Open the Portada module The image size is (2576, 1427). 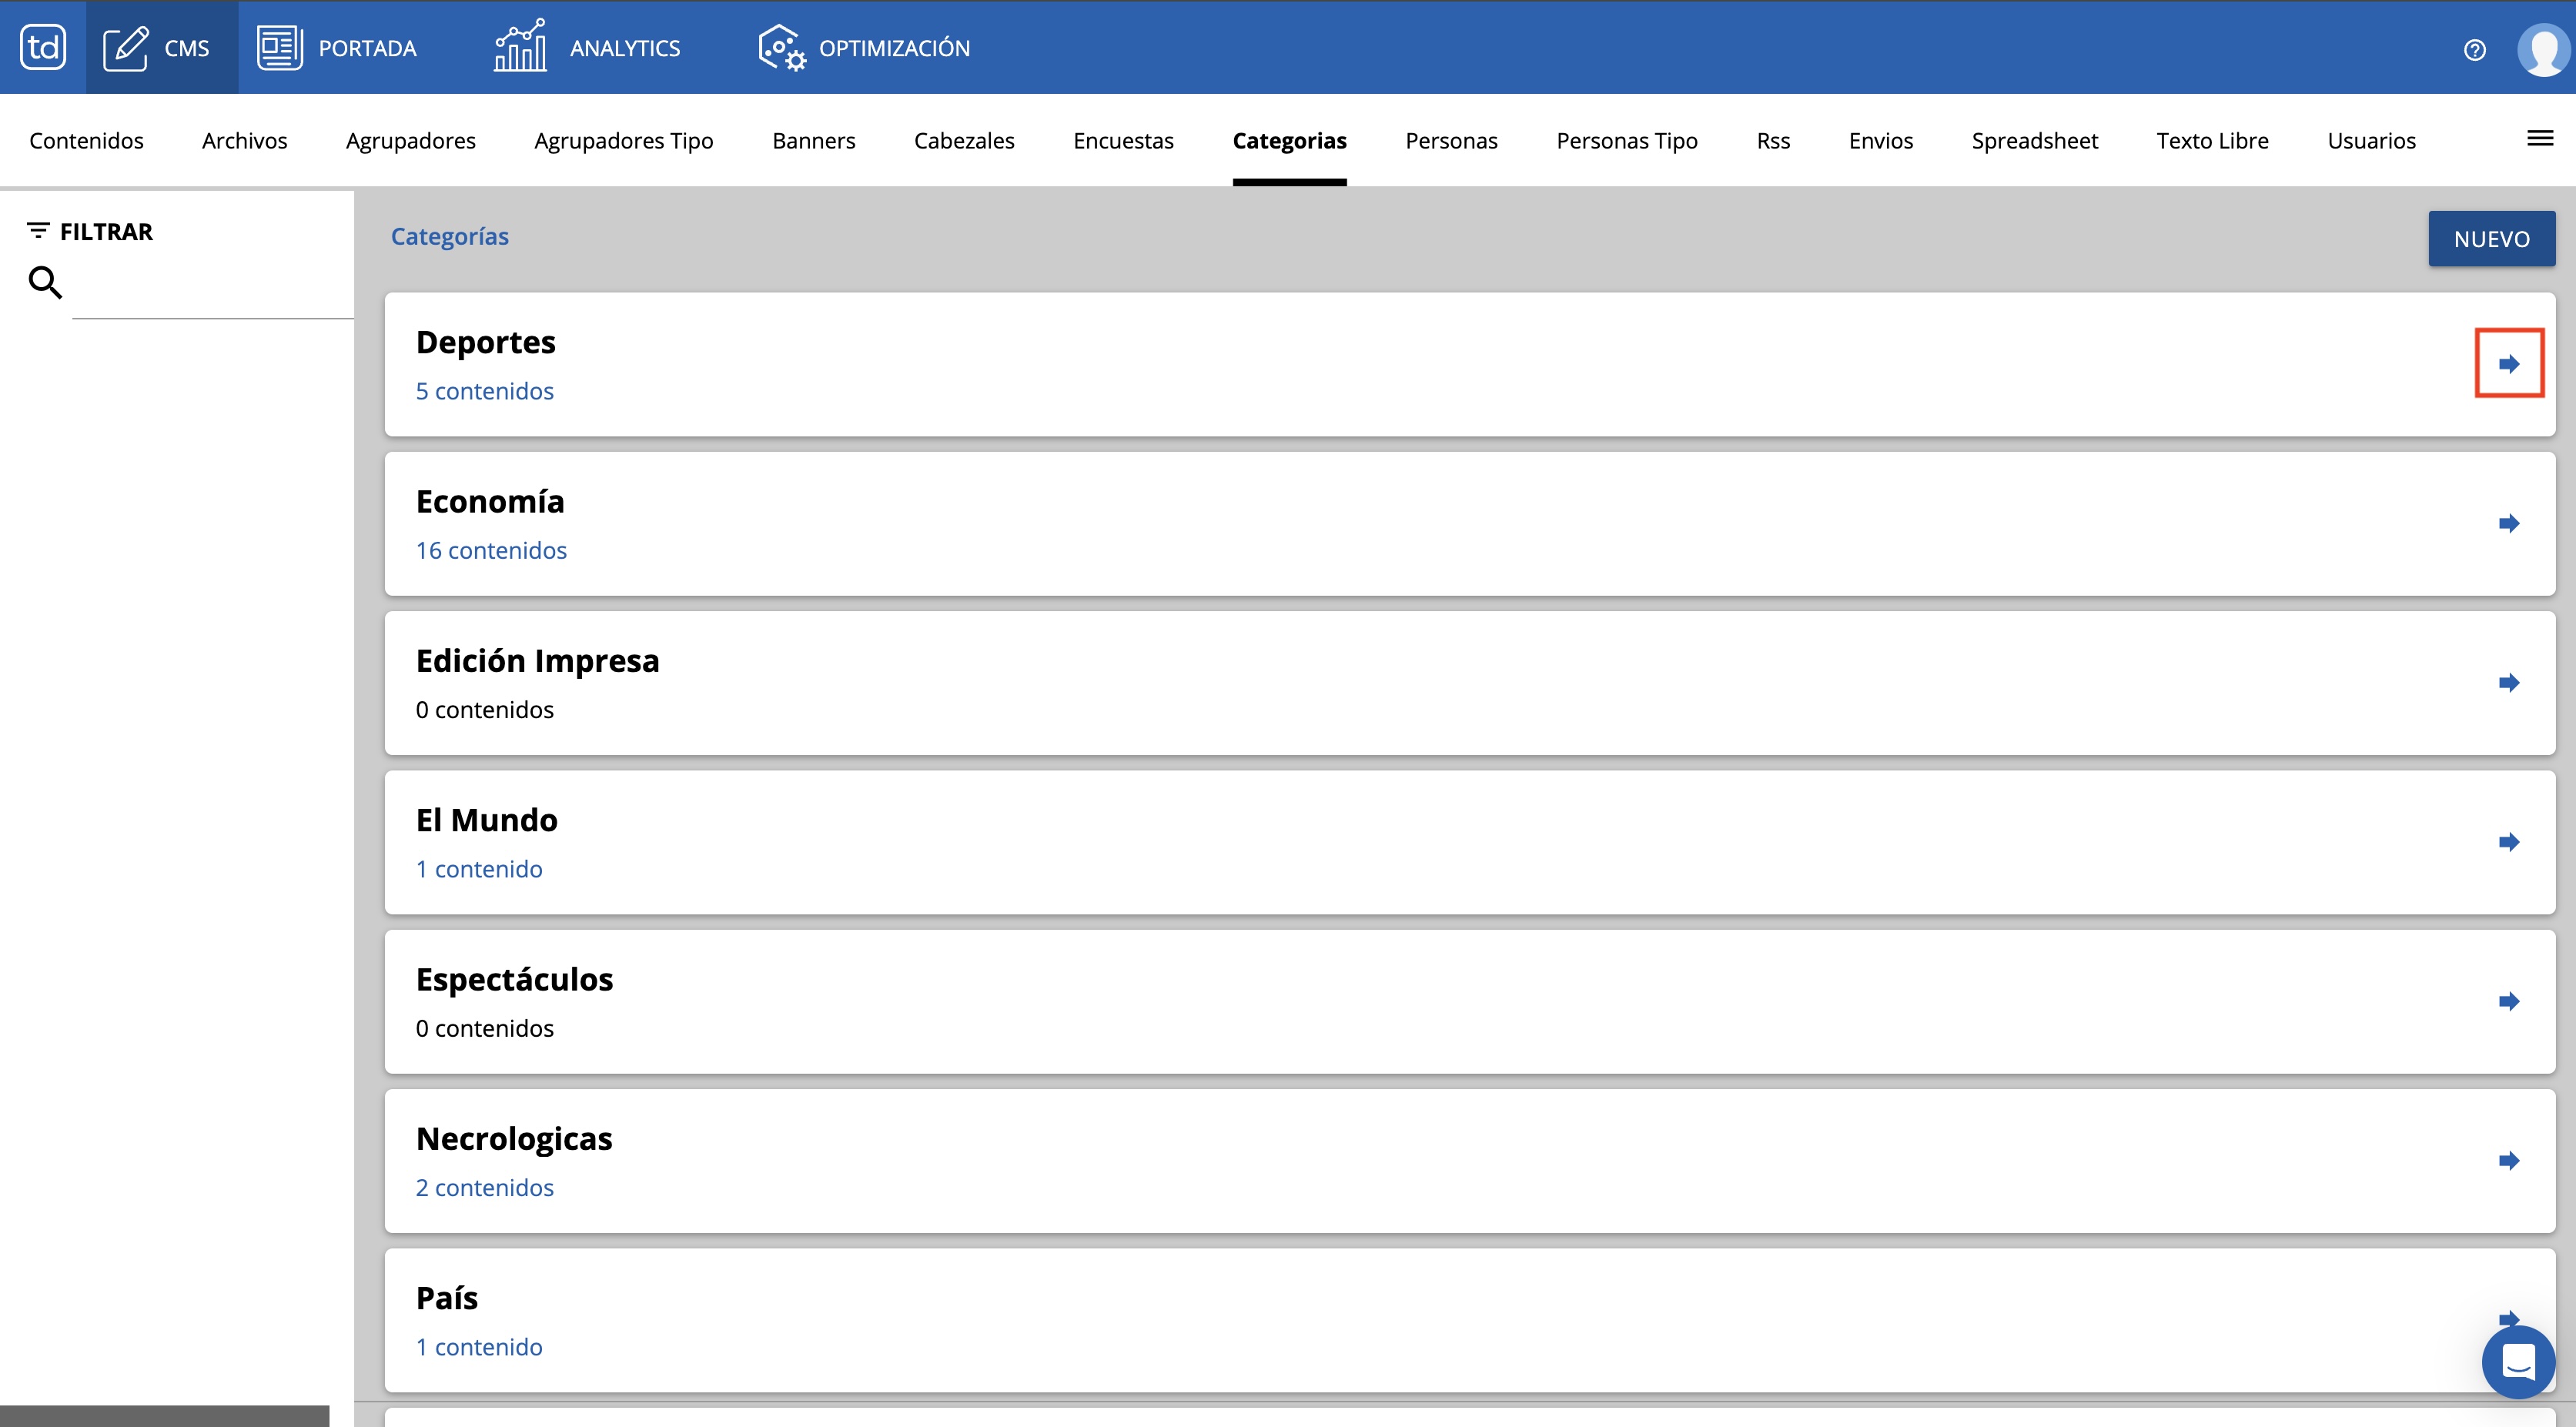coord(337,47)
